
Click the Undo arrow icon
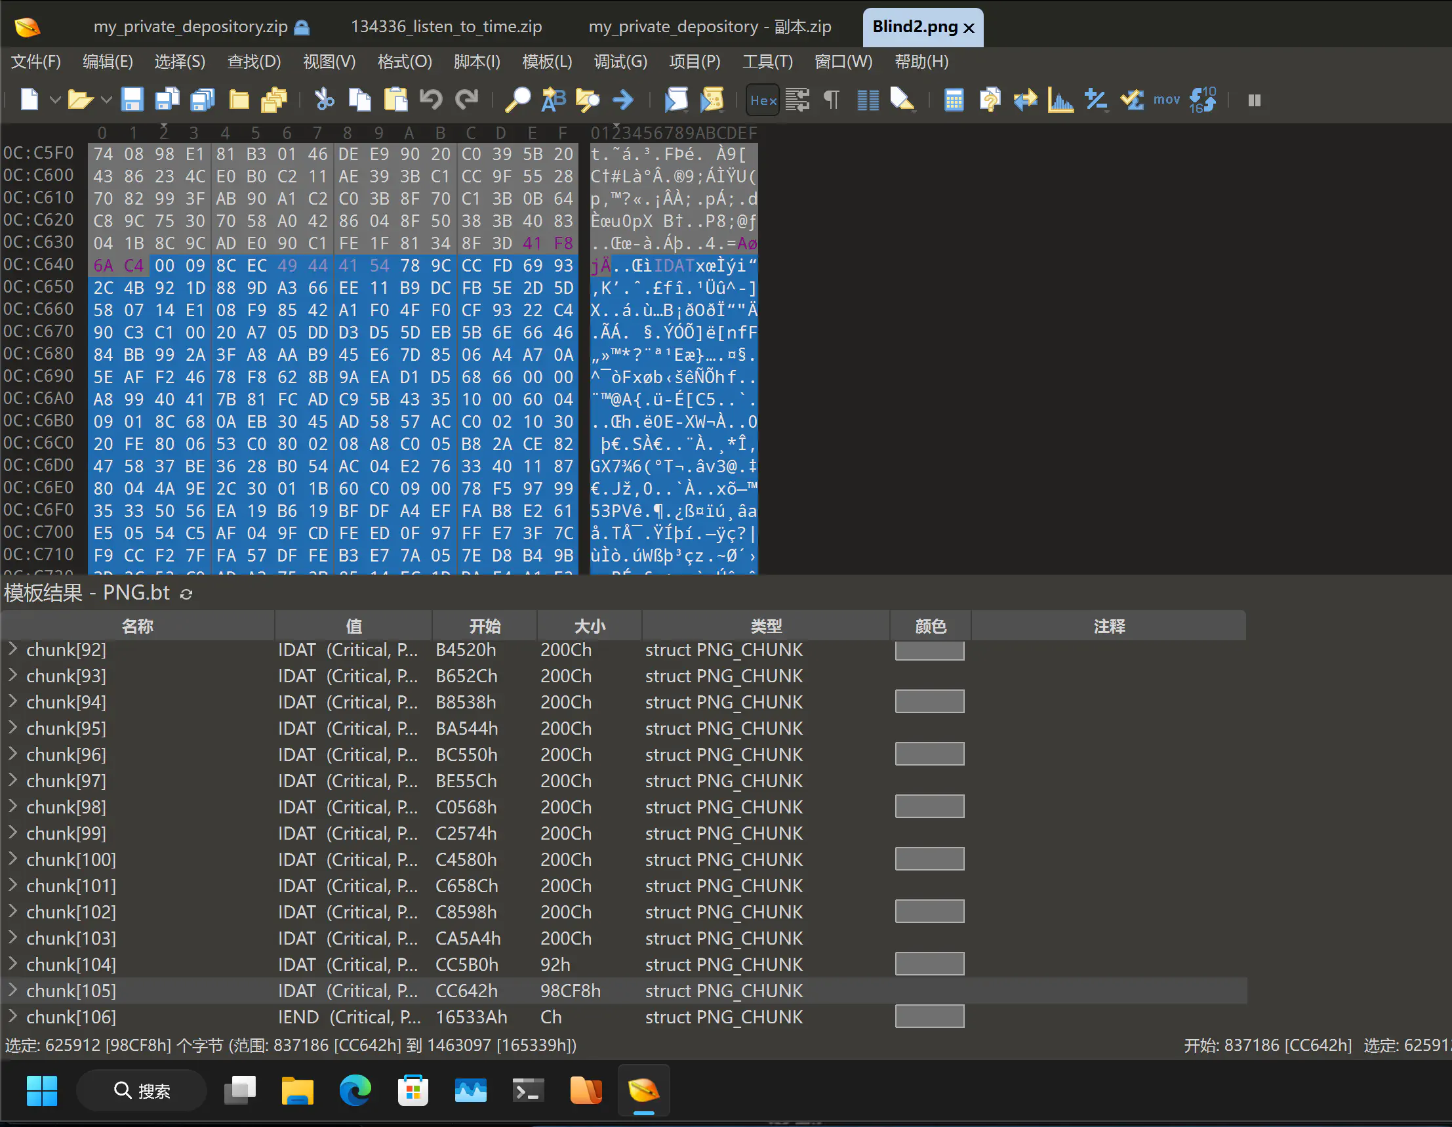pyautogui.click(x=431, y=100)
